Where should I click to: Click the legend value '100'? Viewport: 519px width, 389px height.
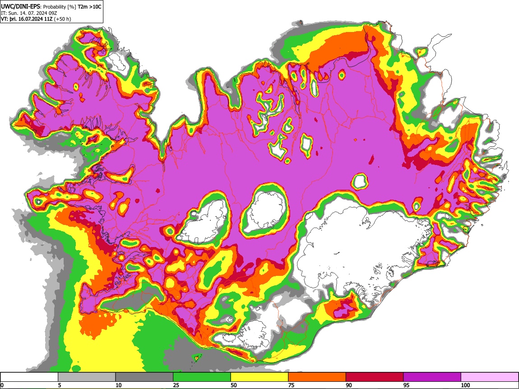(465, 385)
